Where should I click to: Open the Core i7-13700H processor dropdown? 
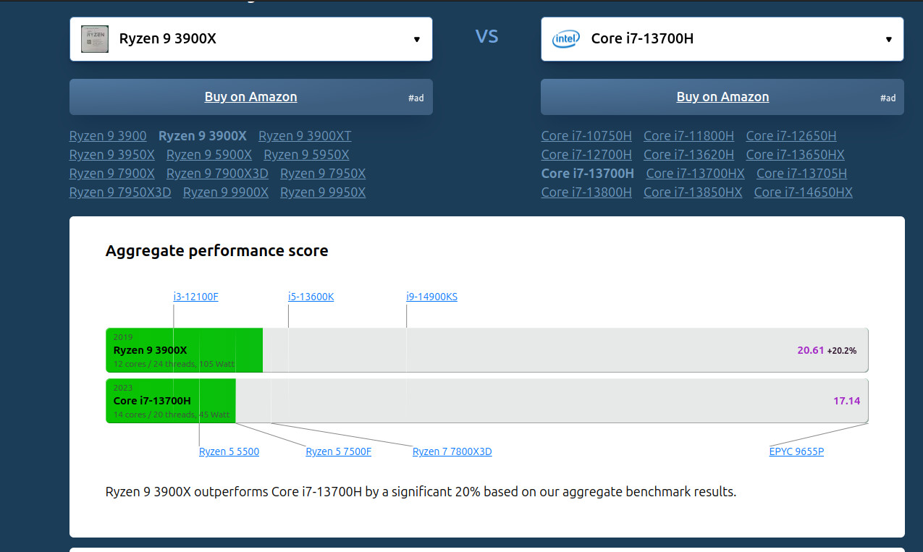point(722,39)
